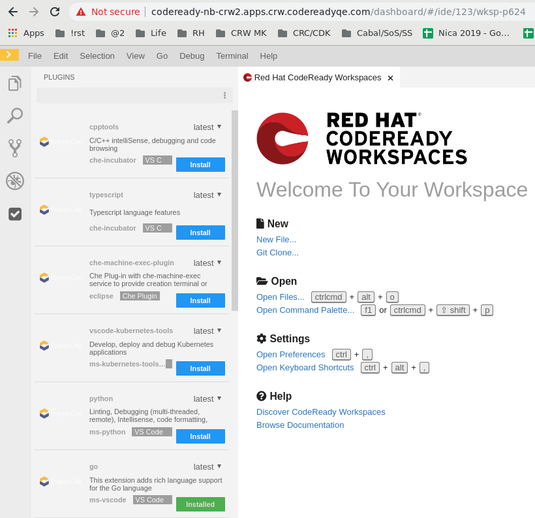Click the plugins list vertical scrollbar
535x518 pixels.
tap(235, 210)
